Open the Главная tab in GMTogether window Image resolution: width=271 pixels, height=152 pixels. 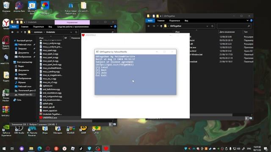tap(161, 21)
